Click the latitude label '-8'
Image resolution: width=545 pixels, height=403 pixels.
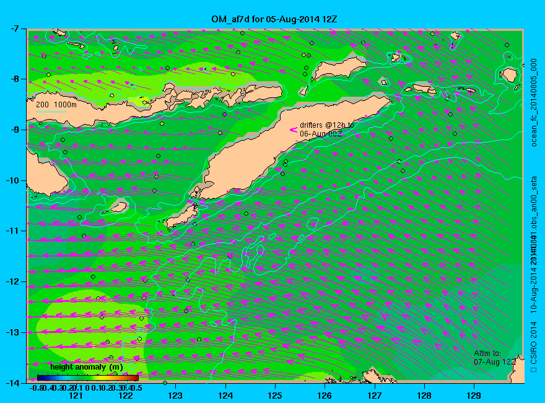point(14,79)
